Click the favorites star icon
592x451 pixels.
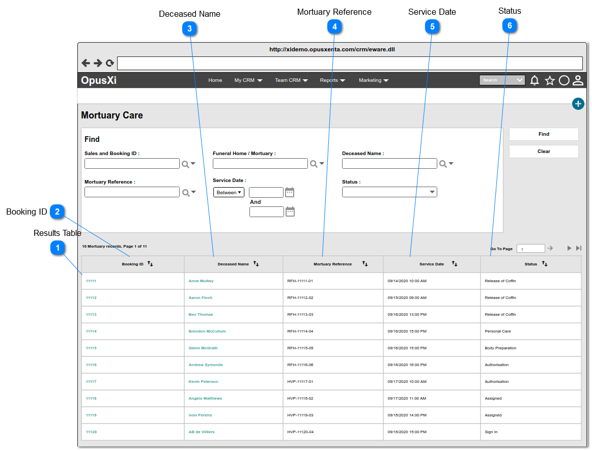(x=550, y=80)
